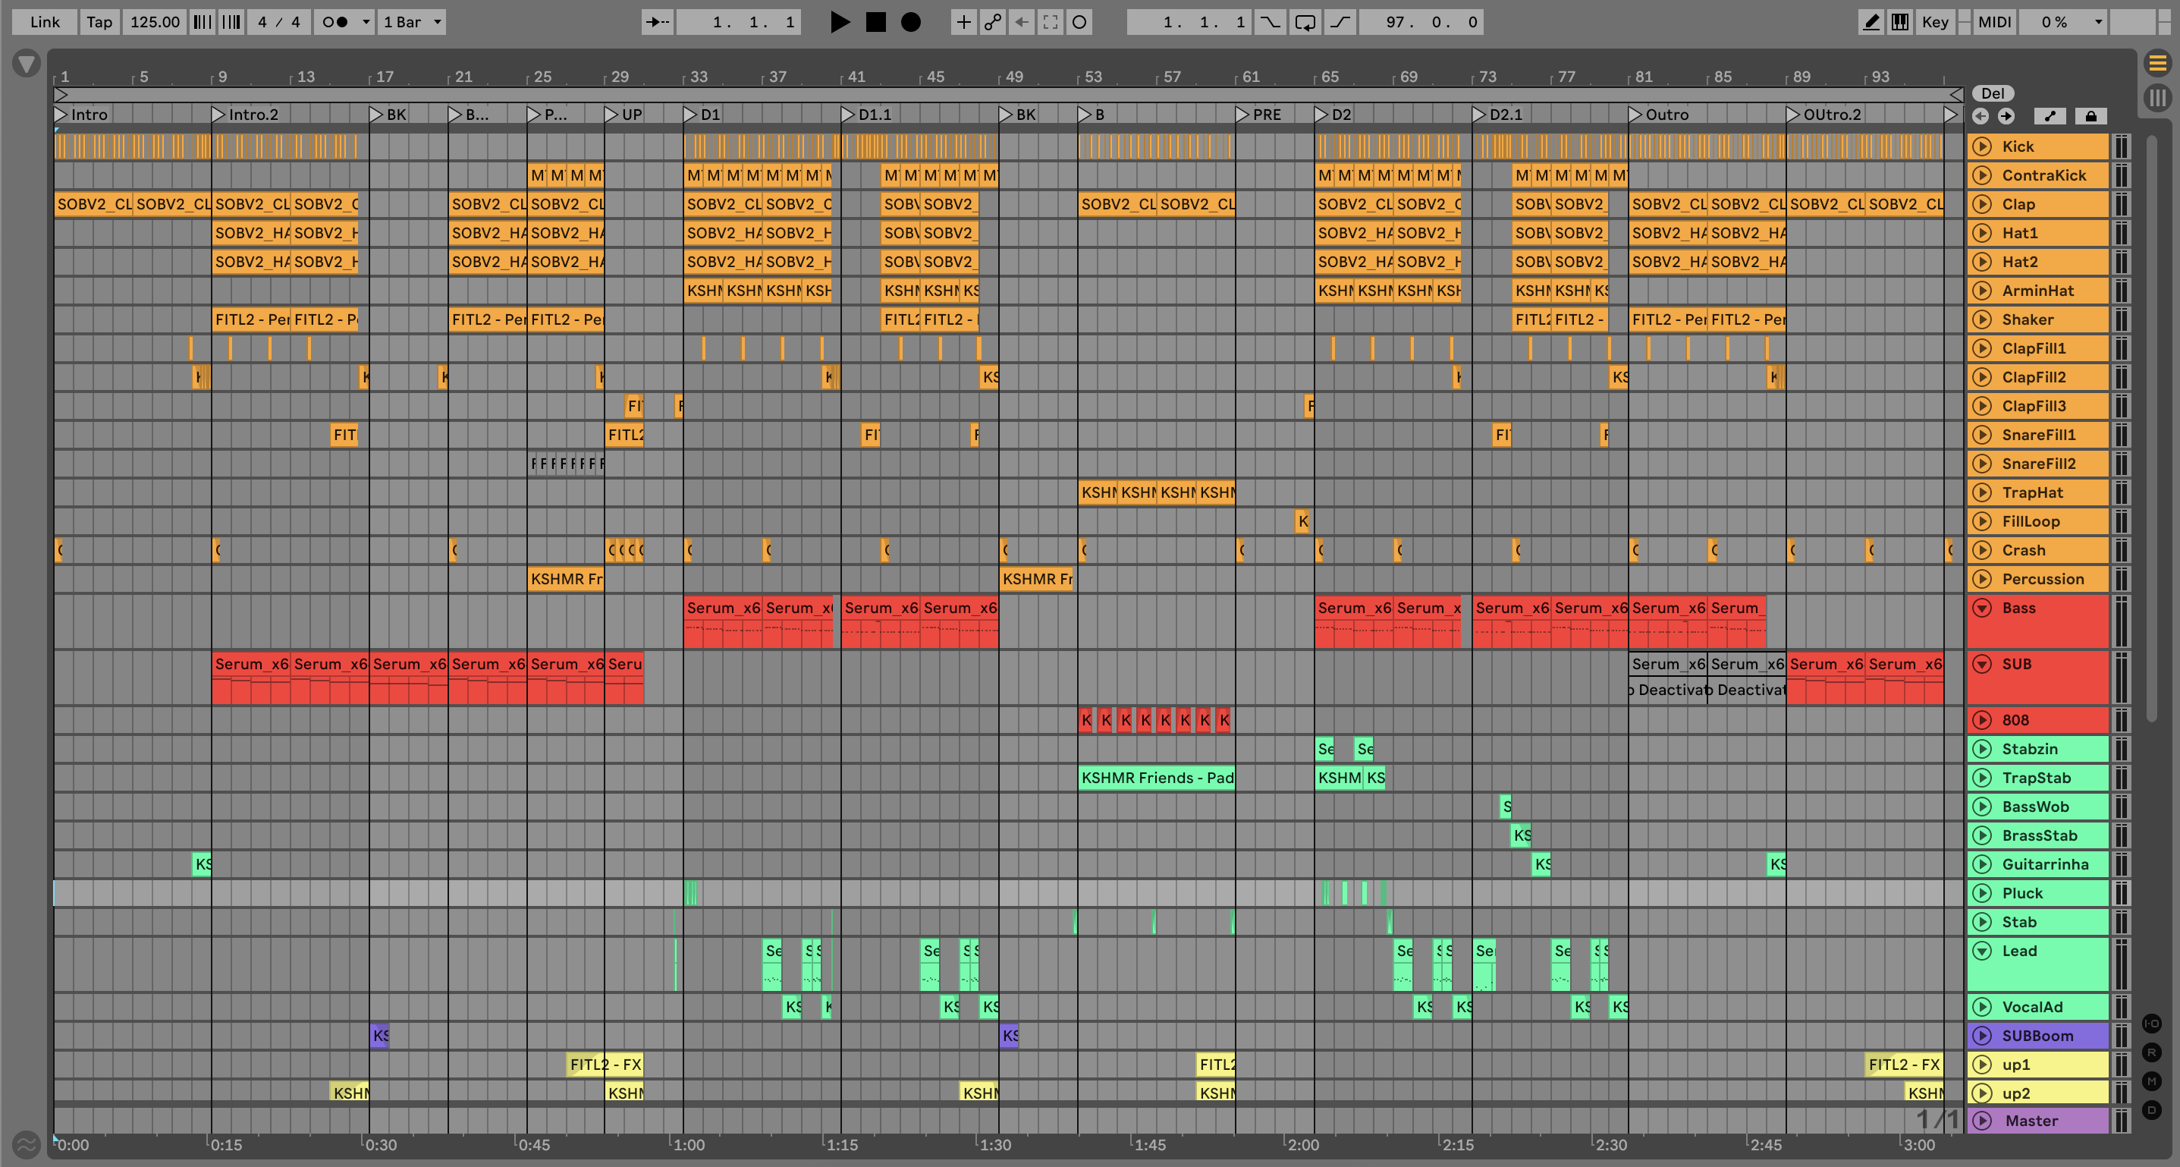The image size is (2180, 1167).
Task: Click the Arrangement Record circle button
Action: tap(910, 22)
